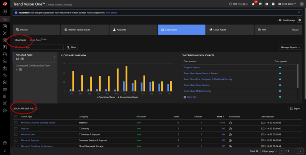The width and height of the screenshot is (306, 155).
Task: Open the user avatar profile icon
Action: coord(302,4)
